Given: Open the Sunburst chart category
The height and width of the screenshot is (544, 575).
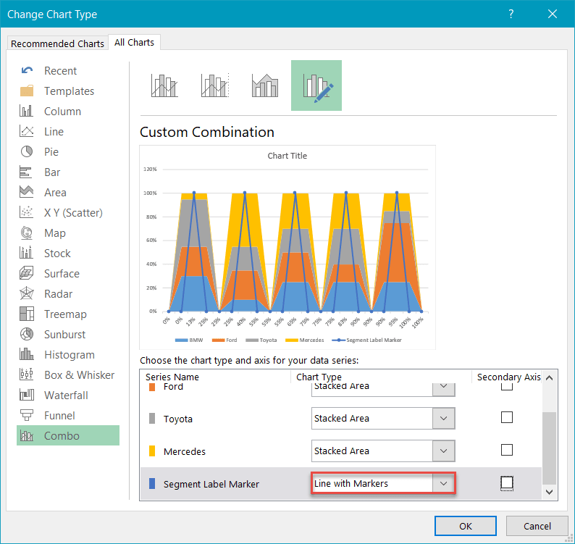Looking at the screenshot, I should tap(64, 335).
